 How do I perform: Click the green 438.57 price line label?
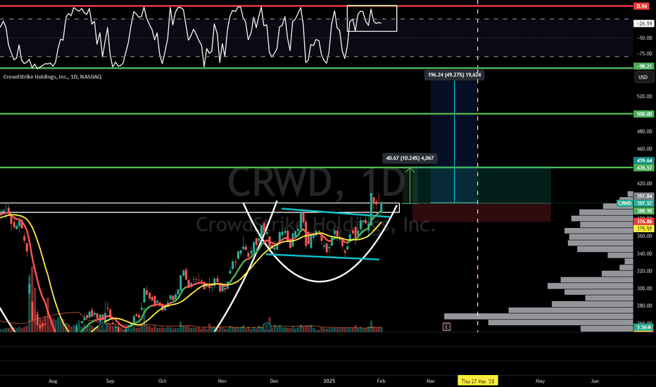[x=643, y=167]
